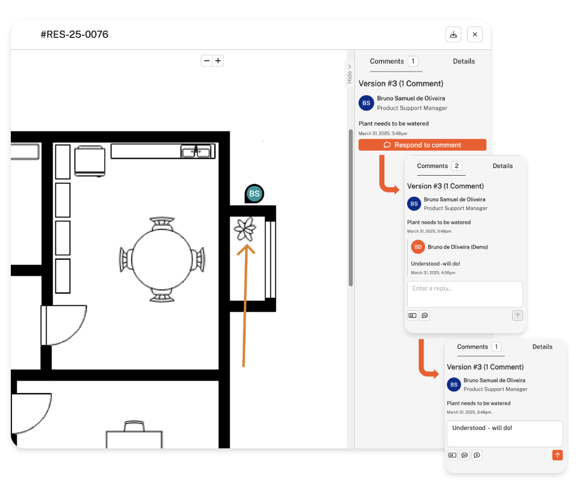The height and width of the screenshot is (489, 580).
Task: Open the Details tab in main panel
Action: pos(463,61)
